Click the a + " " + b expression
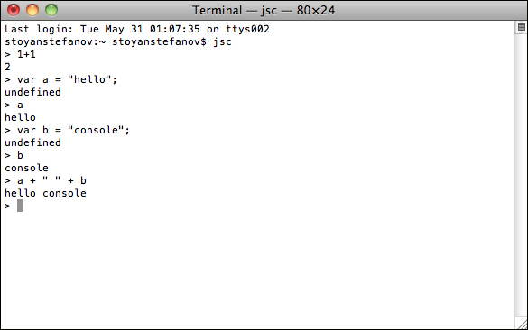This screenshot has width=528, height=330. tap(51, 180)
